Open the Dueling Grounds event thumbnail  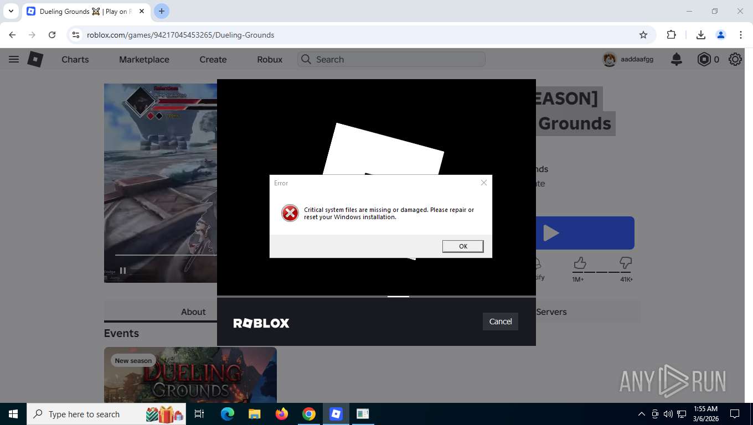190,375
